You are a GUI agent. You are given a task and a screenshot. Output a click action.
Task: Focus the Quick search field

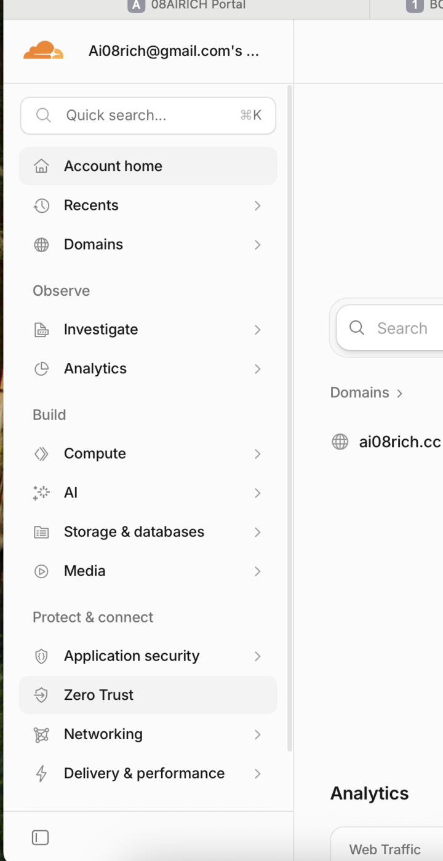pyautogui.click(x=148, y=116)
